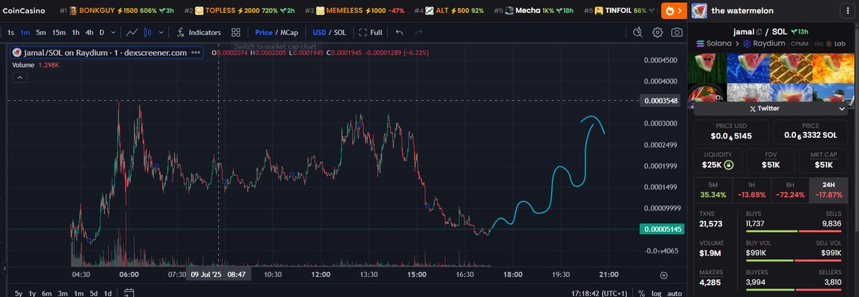The width and height of the screenshot is (859, 297).
Task: Expand the social links dropdown next to Twitter
Action: pos(841,109)
